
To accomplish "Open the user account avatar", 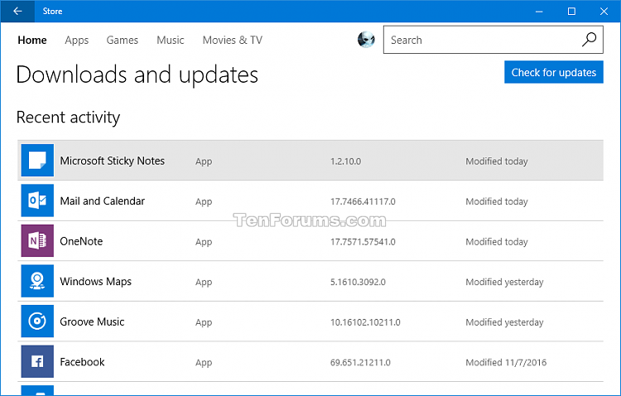I will tap(366, 40).
